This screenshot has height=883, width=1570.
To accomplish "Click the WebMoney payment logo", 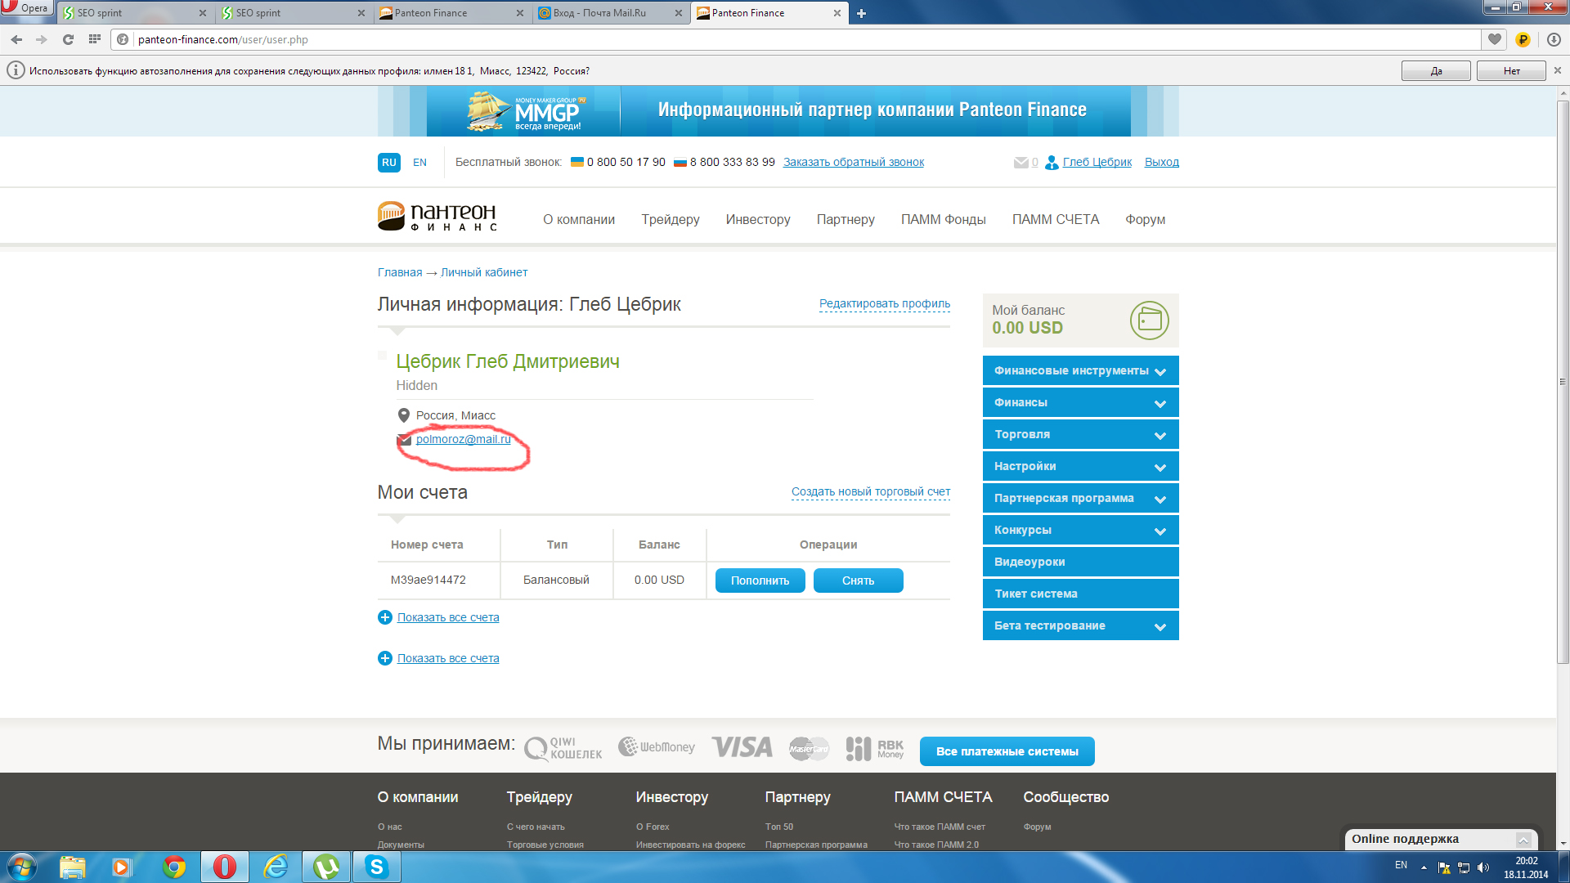I will coord(657,746).
